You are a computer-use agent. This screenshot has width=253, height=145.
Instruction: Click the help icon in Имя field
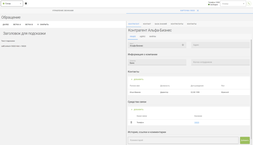(x=183, y=45)
